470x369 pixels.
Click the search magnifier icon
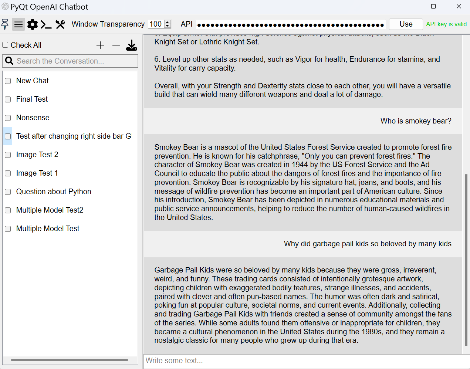(x=9, y=61)
